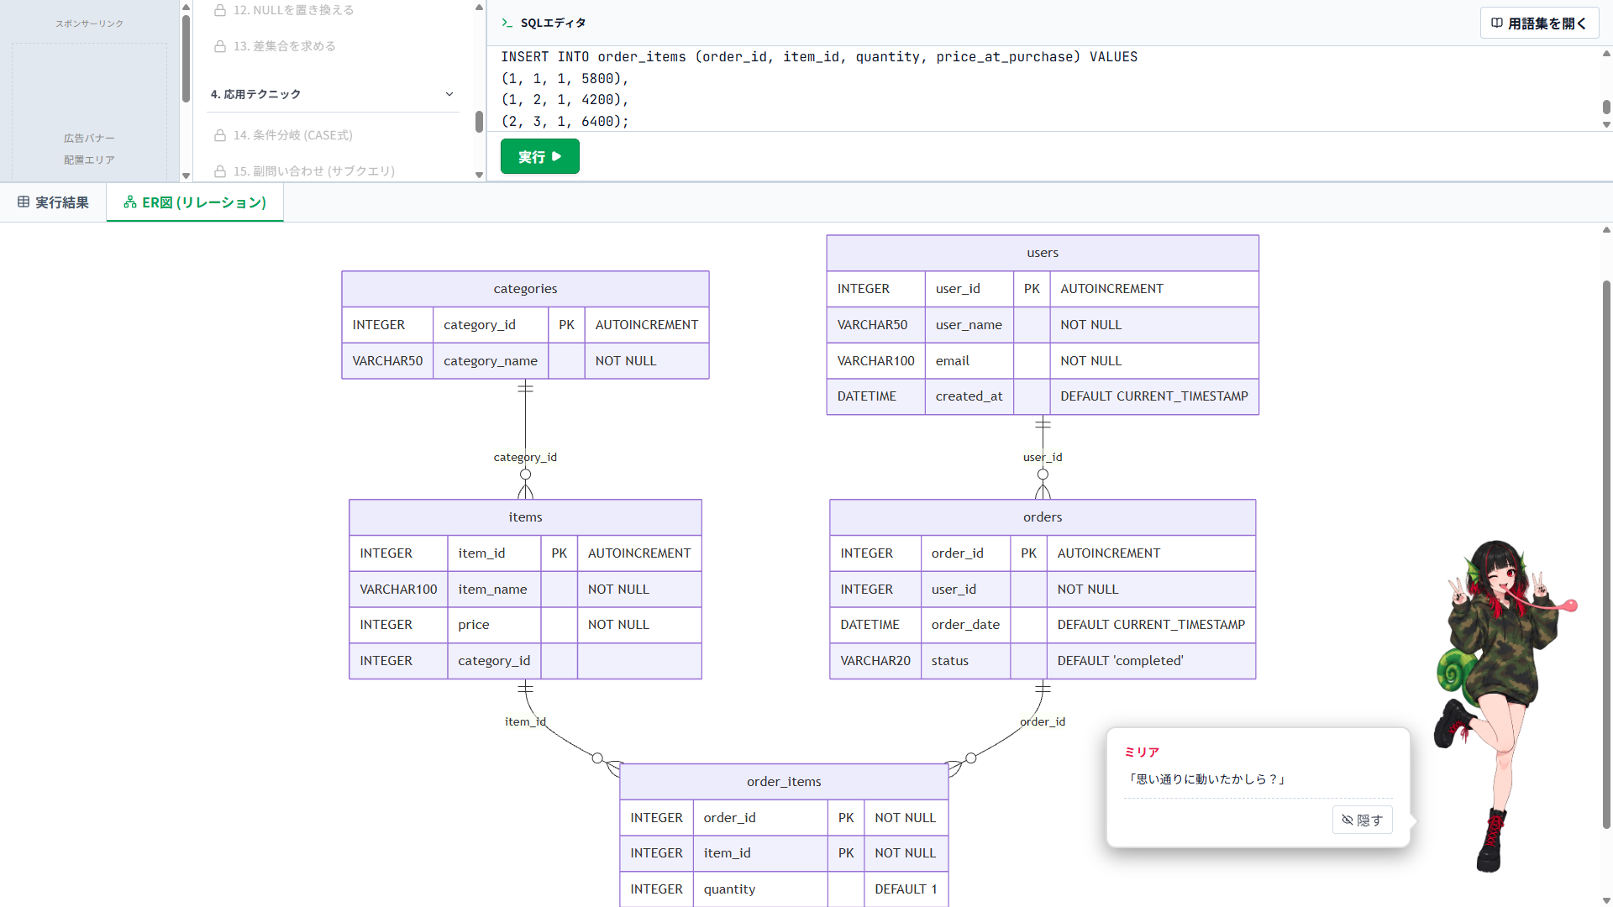Screen dimensions: 1613x907
Task: Click the quantity cell in order_items table
Action: [x=760, y=889]
